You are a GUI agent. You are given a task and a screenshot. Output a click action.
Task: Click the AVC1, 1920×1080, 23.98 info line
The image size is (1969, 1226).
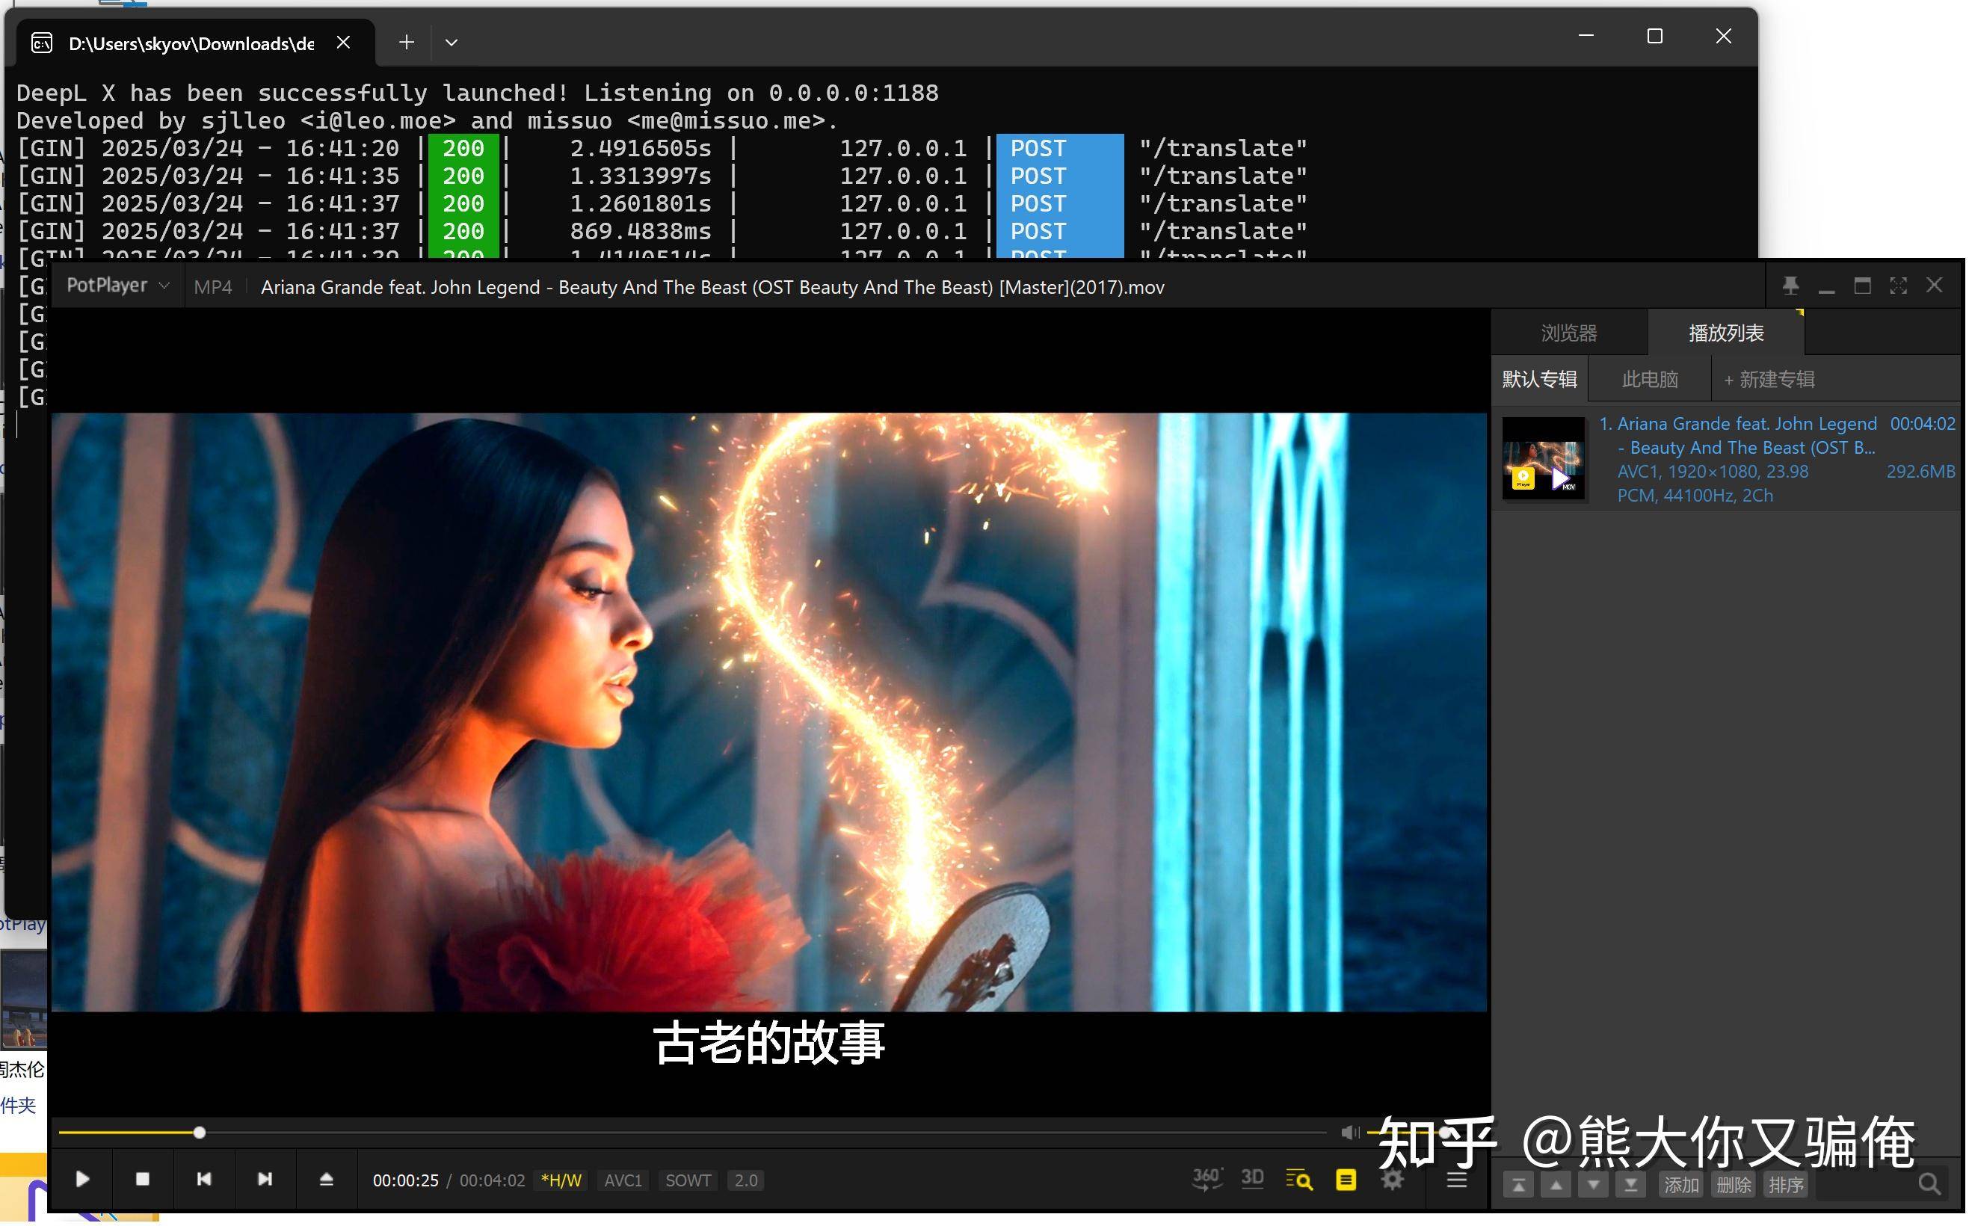[x=1713, y=471]
